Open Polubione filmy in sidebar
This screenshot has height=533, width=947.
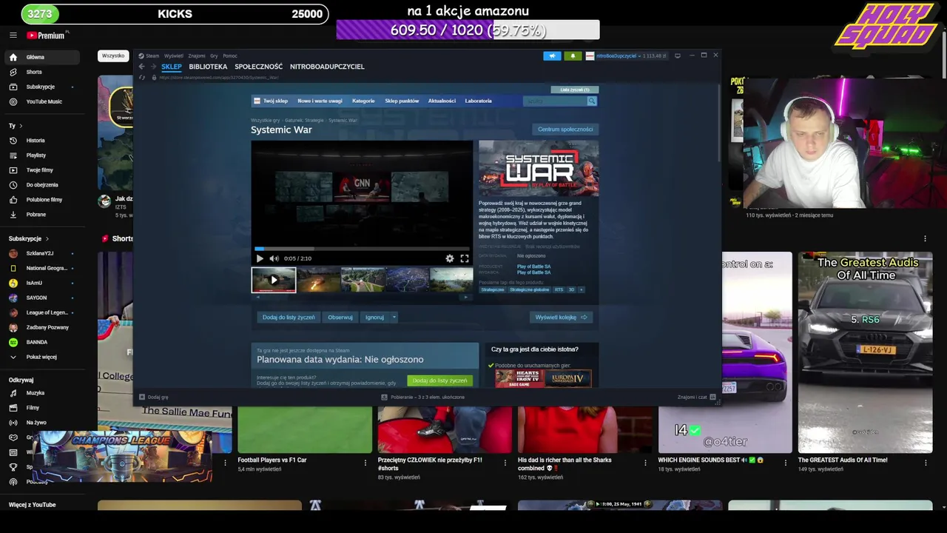pos(41,199)
